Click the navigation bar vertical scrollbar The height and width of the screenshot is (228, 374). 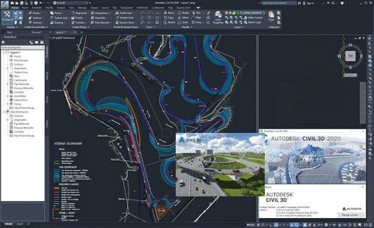coord(363,103)
